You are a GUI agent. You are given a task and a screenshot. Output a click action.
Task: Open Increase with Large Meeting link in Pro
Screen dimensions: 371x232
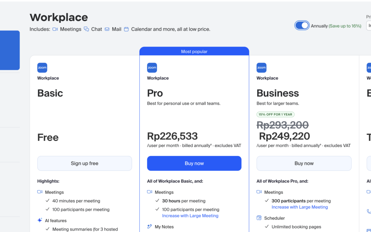point(190,216)
